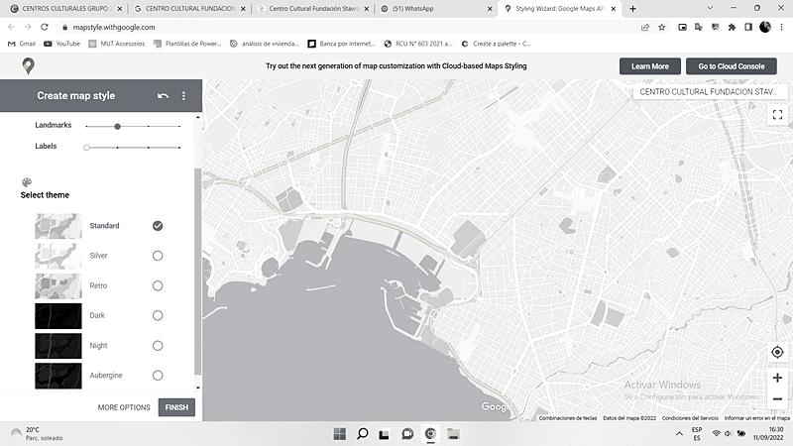Open the clock and date panel
The image size is (793, 446).
(768, 433)
